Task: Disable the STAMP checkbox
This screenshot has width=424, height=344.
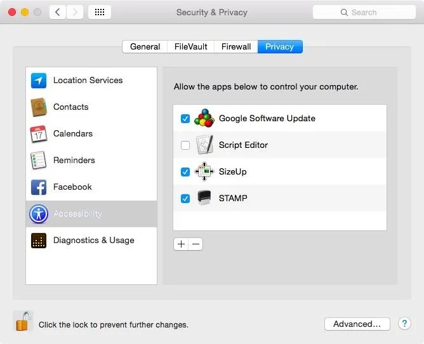Action: [185, 199]
